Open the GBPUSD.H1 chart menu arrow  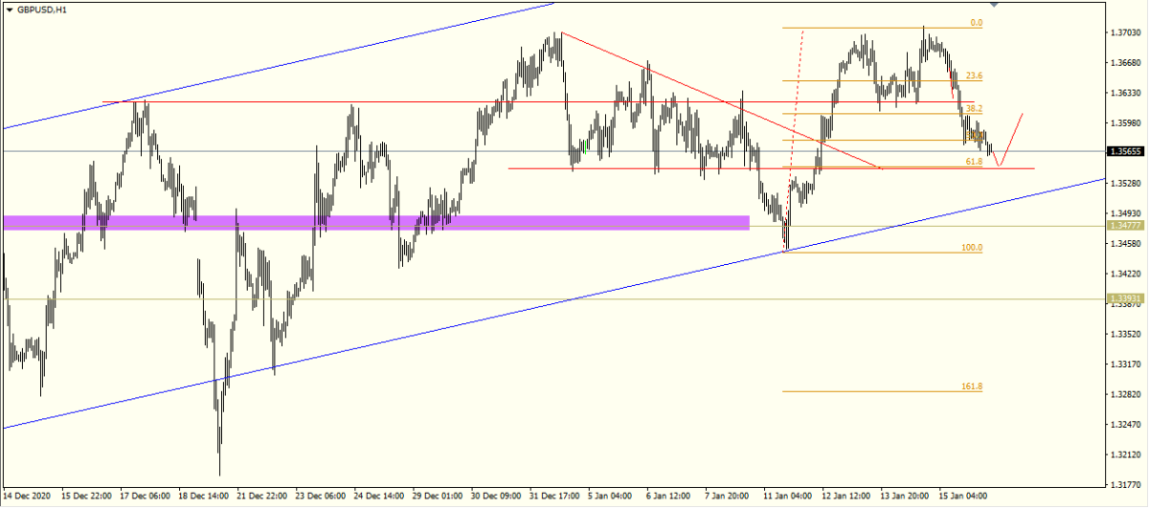[x=9, y=9]
